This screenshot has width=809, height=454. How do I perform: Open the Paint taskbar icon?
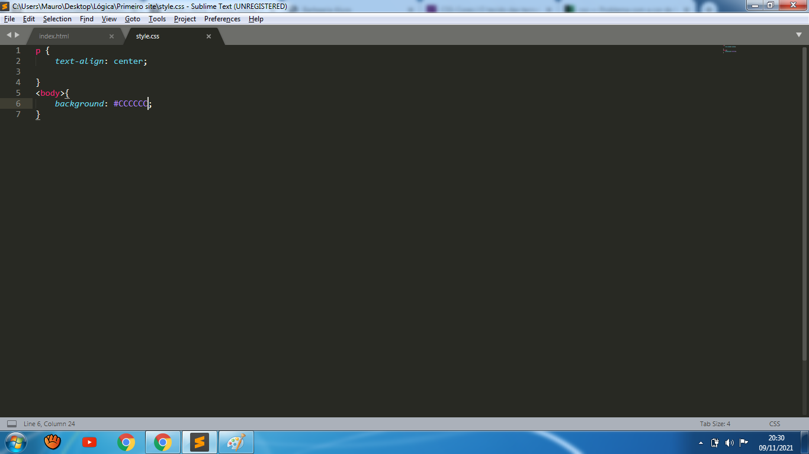(236, 442)
